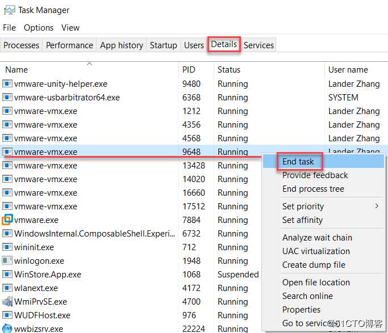Switch to the Performance tab

pyautogui.click(x=69, y=45)
